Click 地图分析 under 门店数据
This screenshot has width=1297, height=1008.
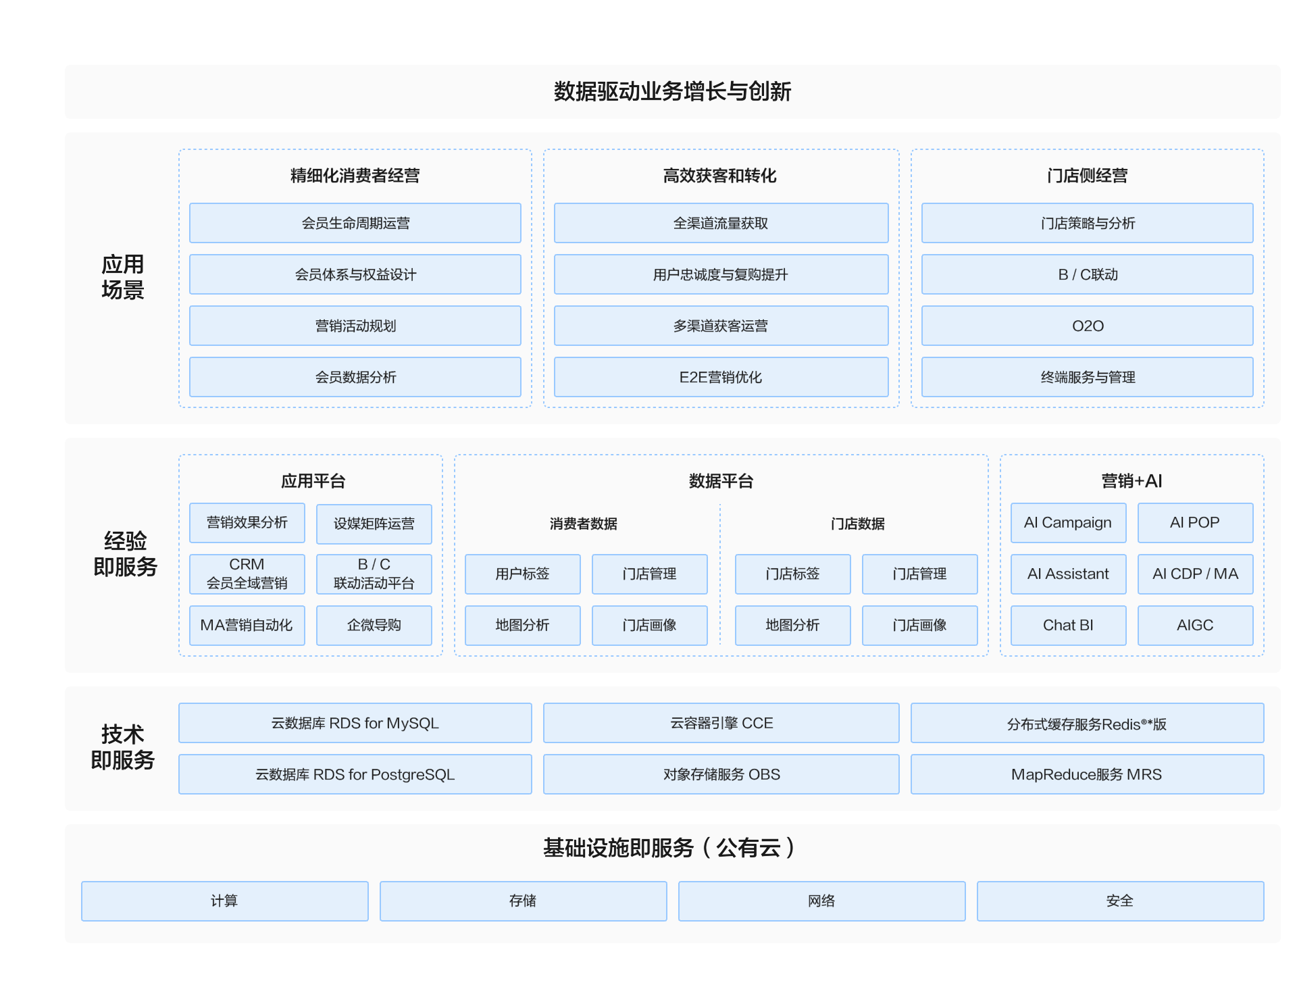793,626
